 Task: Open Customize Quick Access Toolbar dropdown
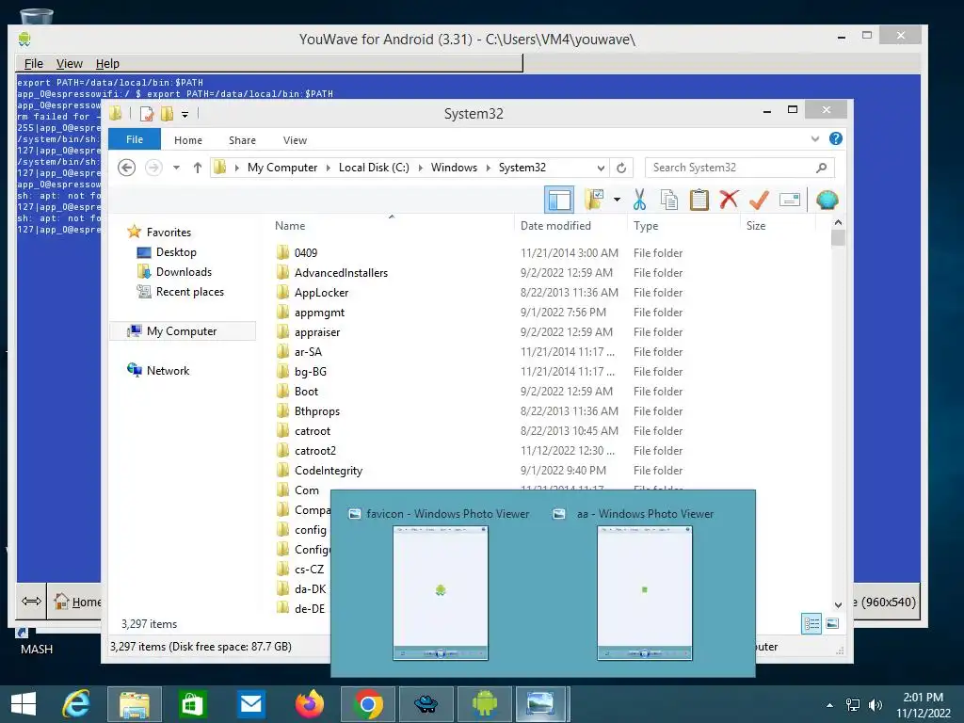click(185, 114)
